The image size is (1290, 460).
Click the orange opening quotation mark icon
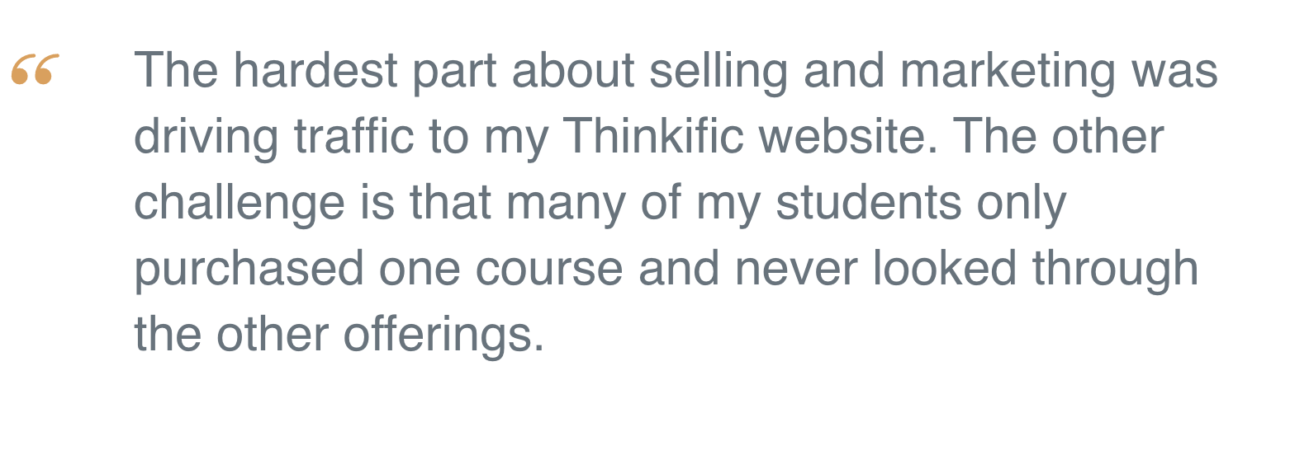pos(35,69)
